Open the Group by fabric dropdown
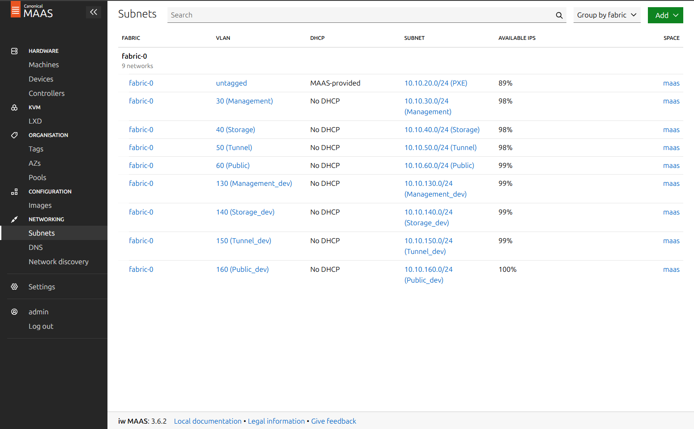The image size is (694, 429). (x=607, y=15)
